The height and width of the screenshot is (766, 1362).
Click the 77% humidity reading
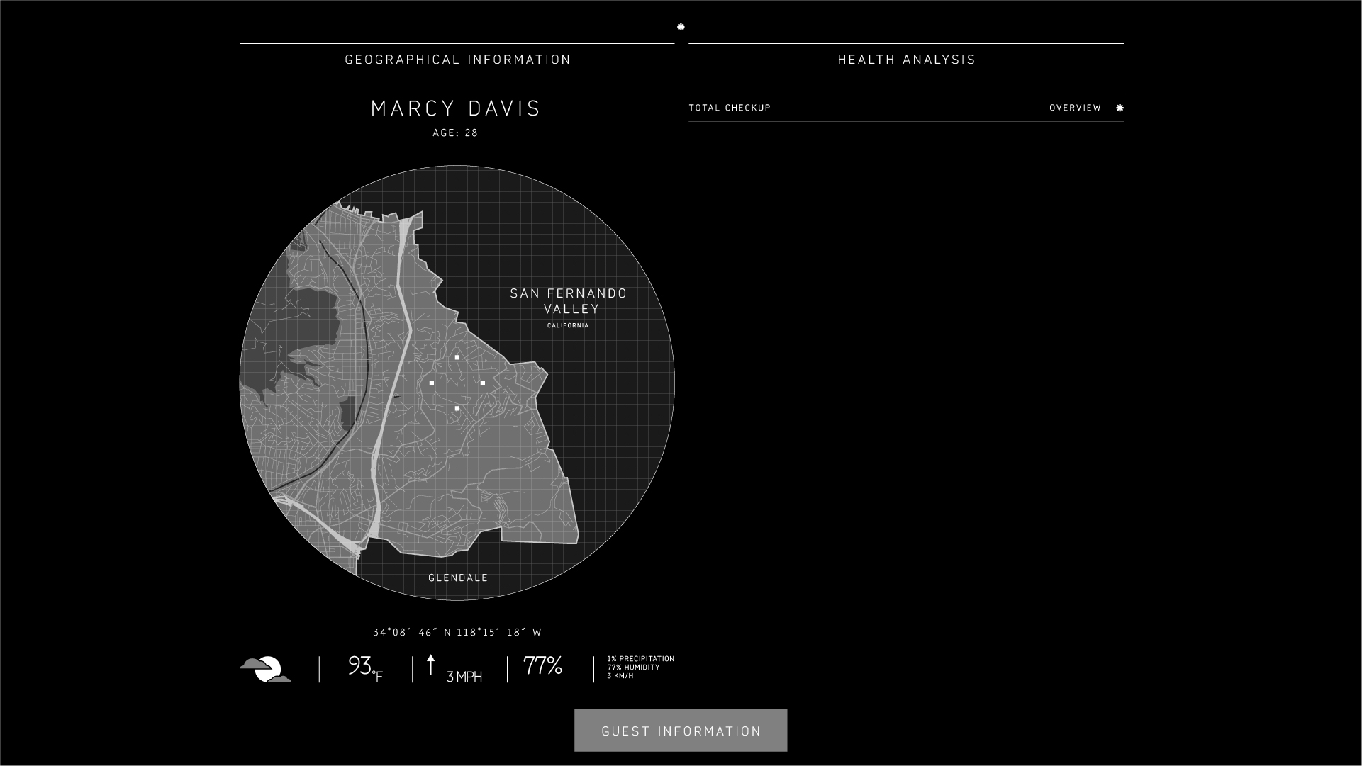(x=542, y=666)
